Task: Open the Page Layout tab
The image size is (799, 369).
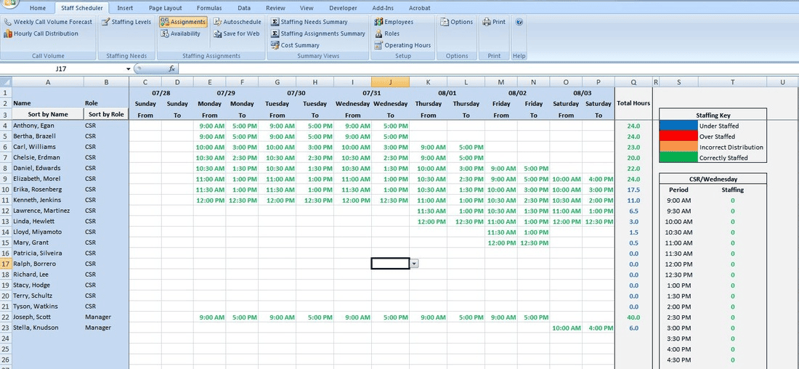Action: [x=166, y=8]
